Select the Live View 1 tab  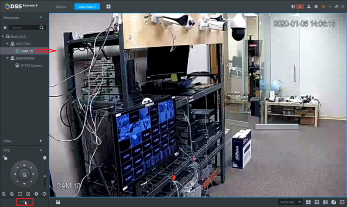pos(87,6)
